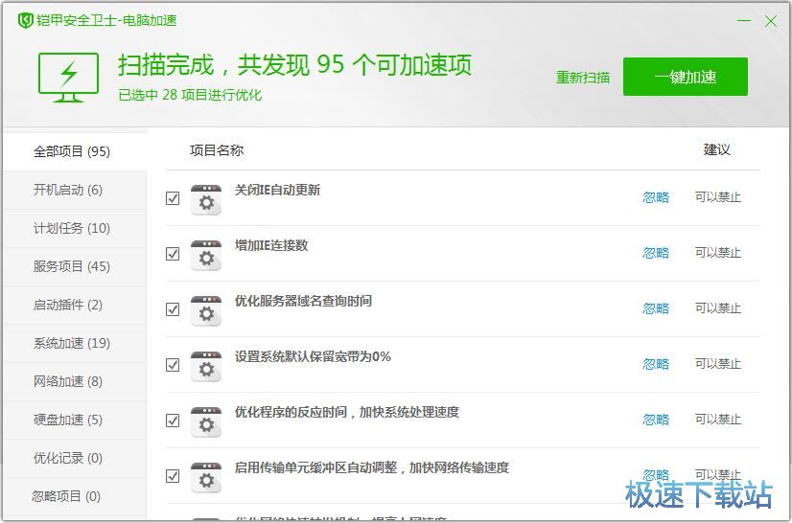Click gear icon beside 优化服务器域名查询时间

pyautogui.click(x=206, y=311)
